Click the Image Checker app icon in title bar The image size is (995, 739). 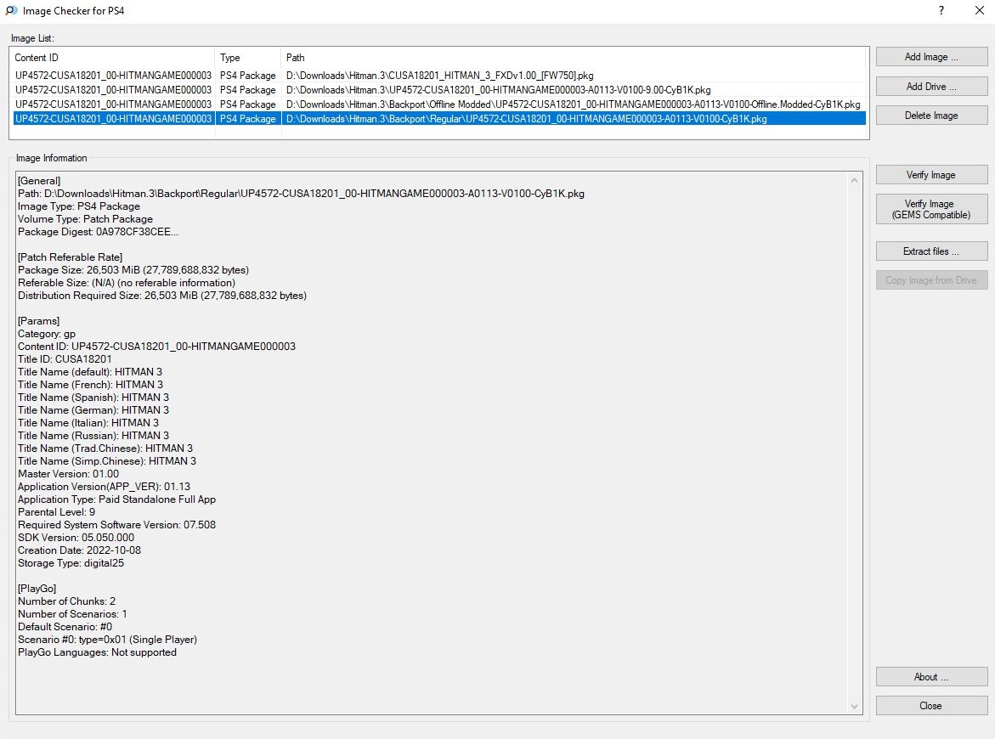(x=11, y=11)
